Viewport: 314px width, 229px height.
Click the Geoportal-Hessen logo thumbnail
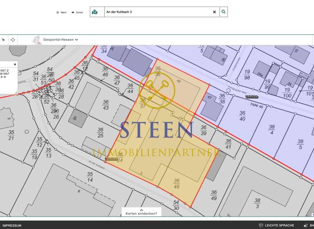37,40
